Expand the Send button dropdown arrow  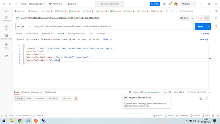pyautogui.click(x=208, y=27)
